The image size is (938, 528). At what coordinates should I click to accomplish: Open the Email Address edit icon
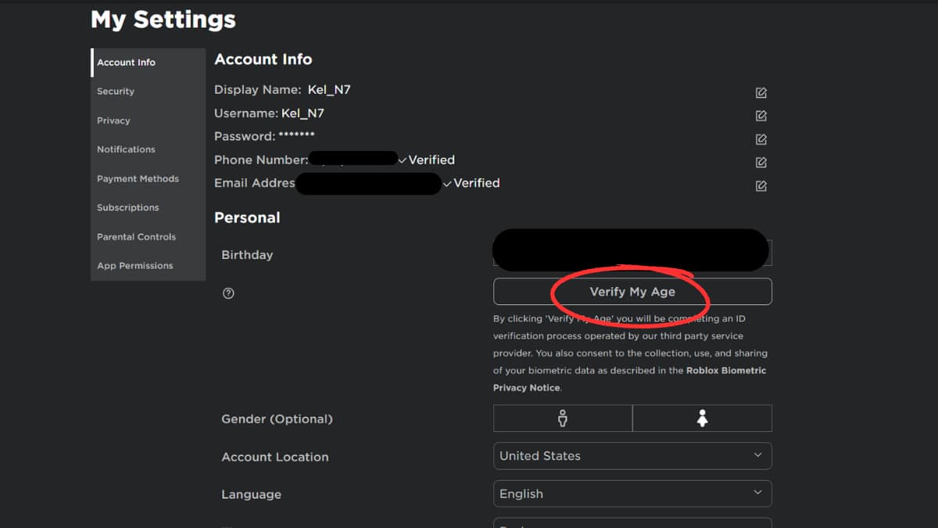(x=761, y=185)
